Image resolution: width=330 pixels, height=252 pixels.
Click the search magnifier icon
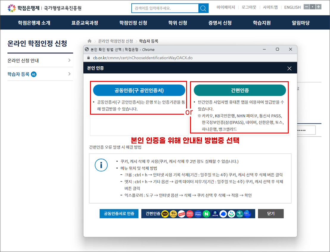203,8
